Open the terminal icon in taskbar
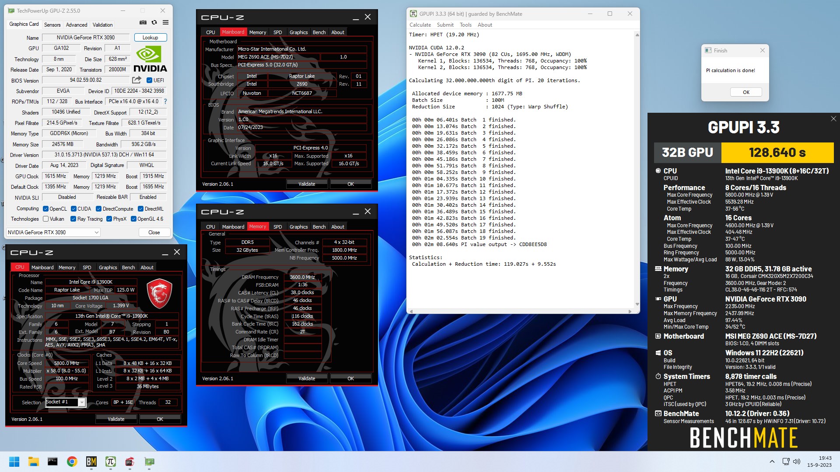This screenshot has width=840, height=472. coord(52,462)
